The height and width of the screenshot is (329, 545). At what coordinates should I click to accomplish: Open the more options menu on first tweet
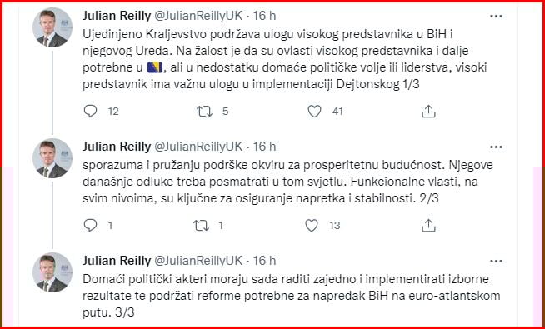(x=496, y=16)
